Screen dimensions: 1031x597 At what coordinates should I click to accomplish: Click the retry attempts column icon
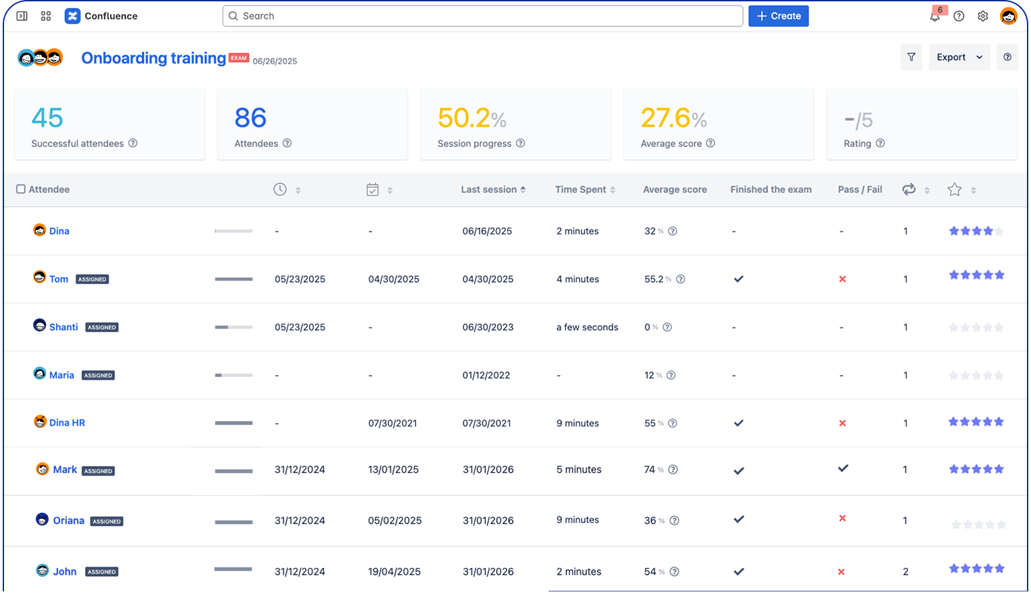point(909,190)
